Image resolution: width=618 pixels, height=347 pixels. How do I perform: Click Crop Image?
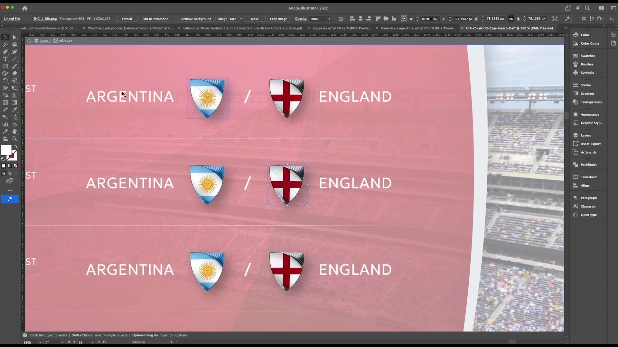(278, 19)
